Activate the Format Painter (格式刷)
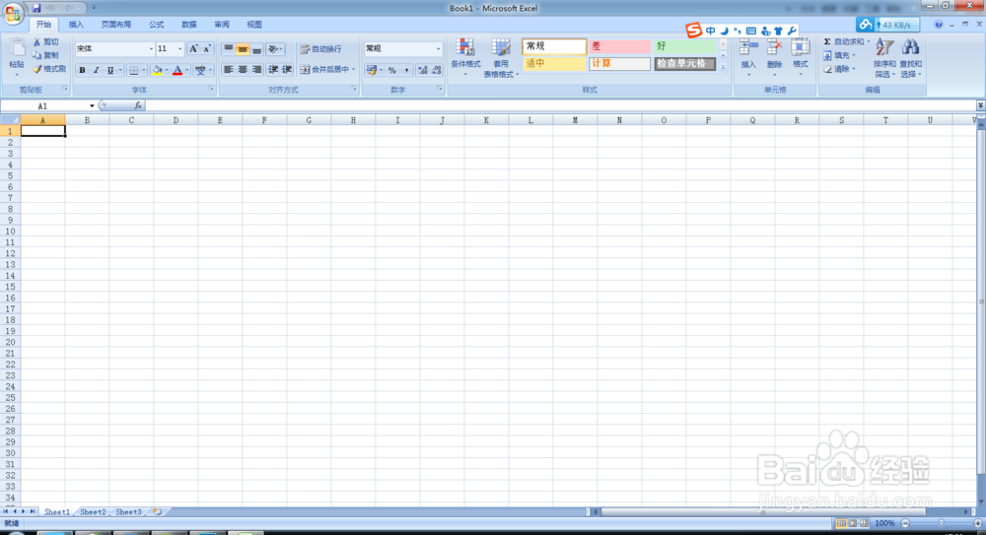 click(49, 69)
